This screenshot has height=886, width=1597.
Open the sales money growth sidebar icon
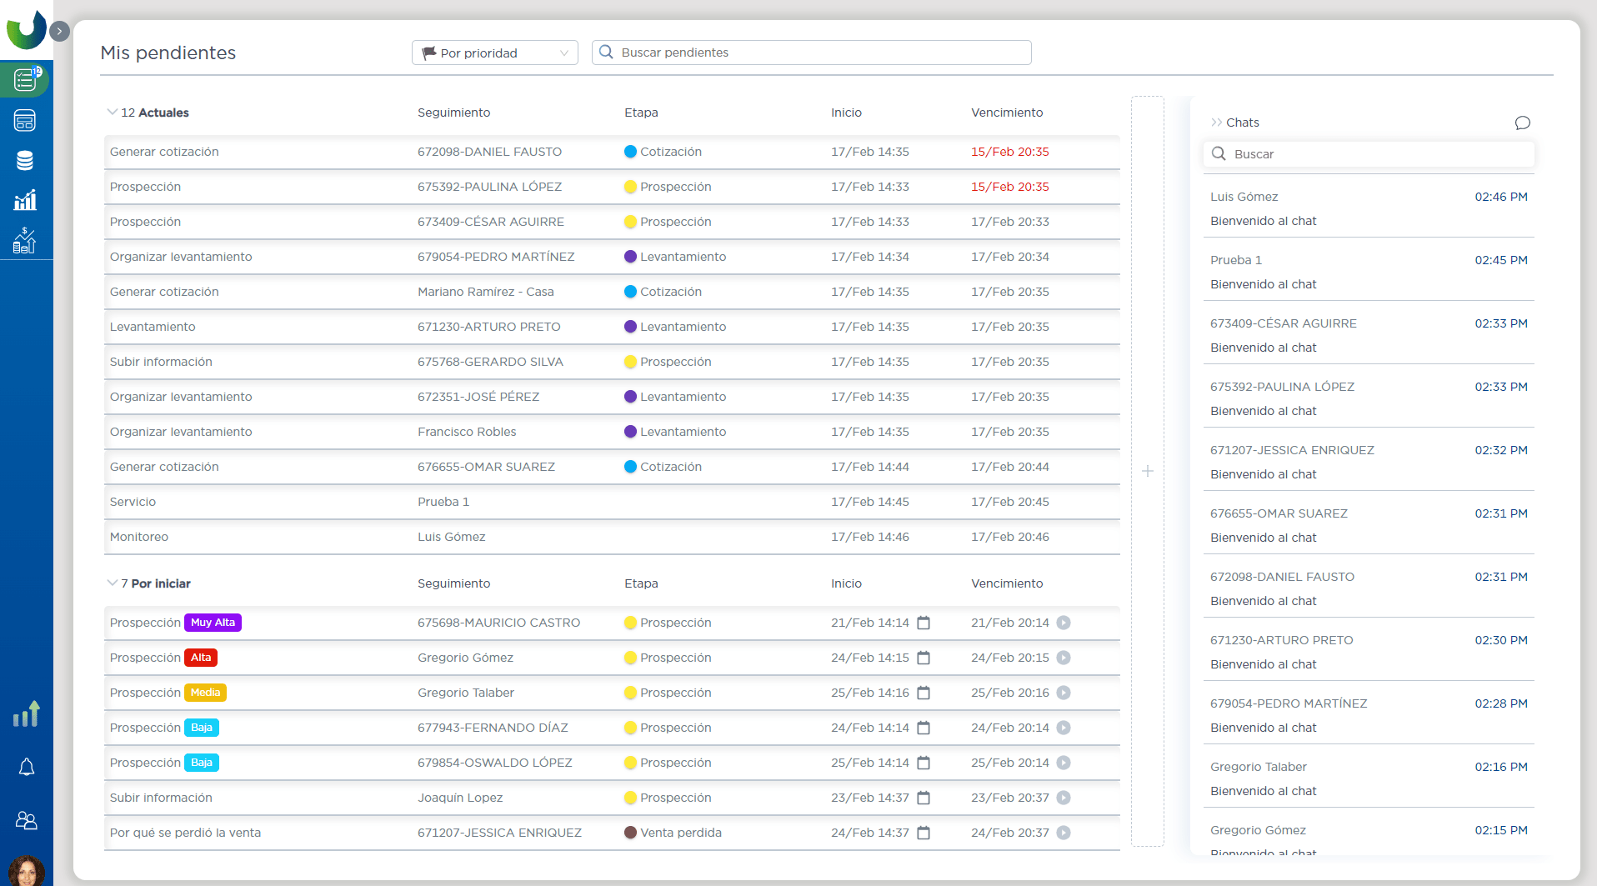(25, 241)
